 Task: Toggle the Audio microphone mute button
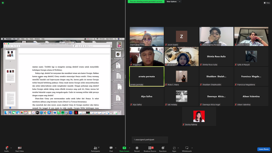6,149
